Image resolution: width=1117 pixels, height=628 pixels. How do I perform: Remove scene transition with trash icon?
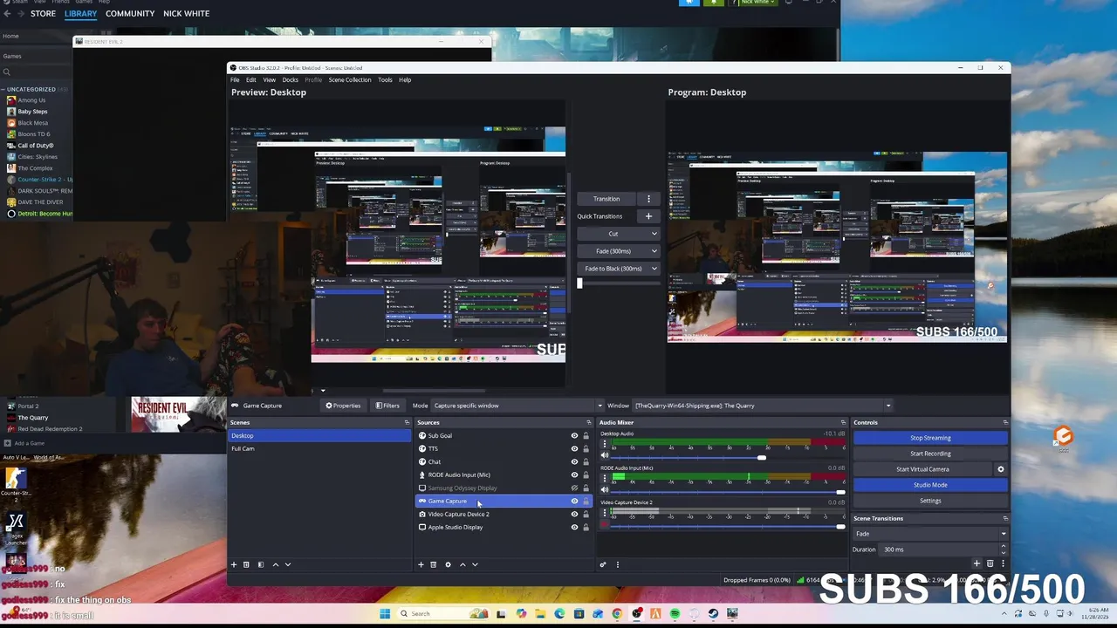point(990,563)
